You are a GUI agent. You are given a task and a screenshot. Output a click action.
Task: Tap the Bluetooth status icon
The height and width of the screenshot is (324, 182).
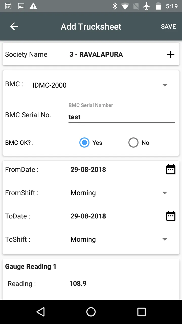point(115,6)
